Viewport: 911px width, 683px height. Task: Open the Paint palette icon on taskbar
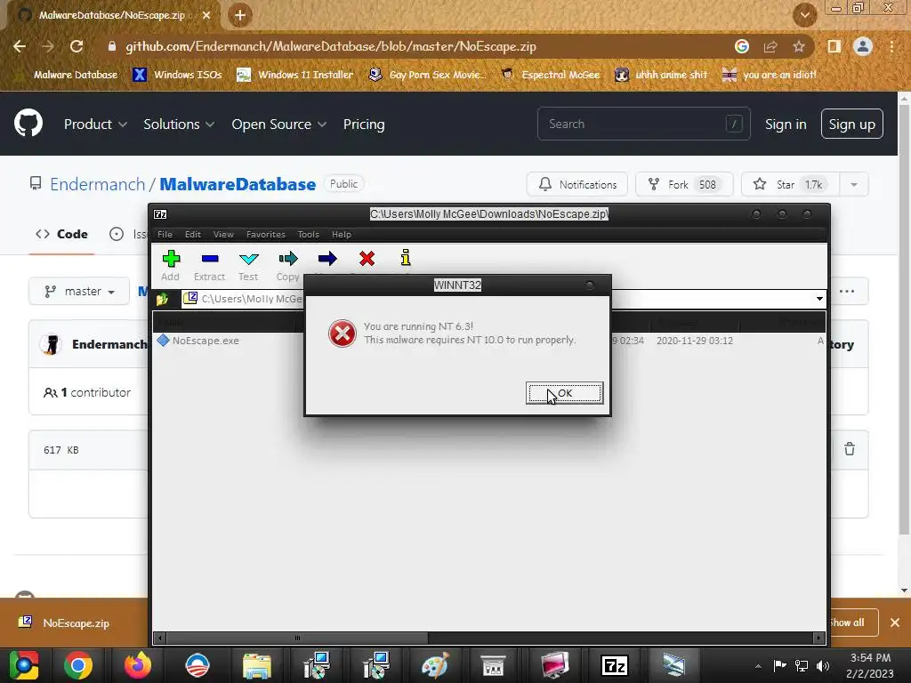pos(434,665)
